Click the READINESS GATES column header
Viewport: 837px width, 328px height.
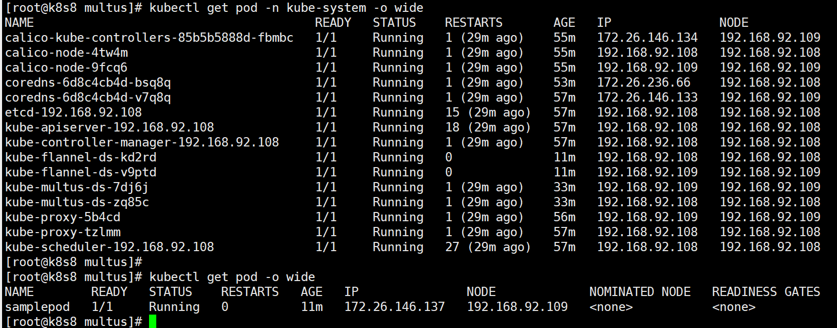(766, 292)
